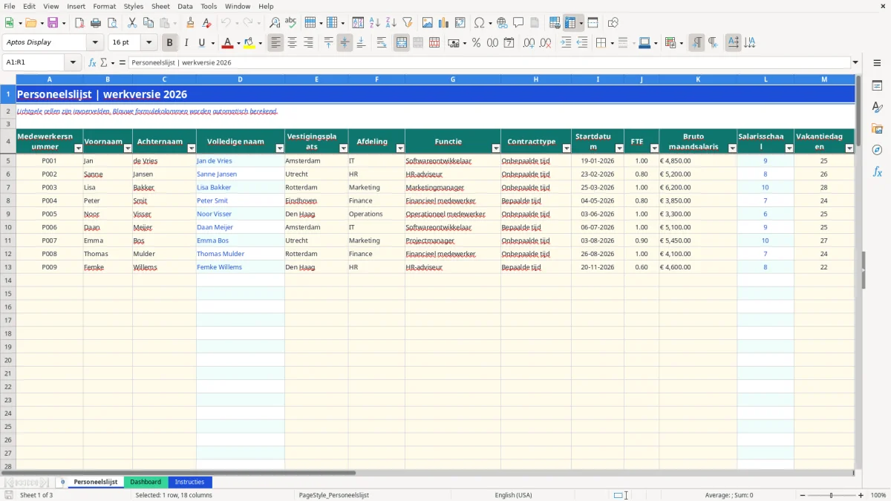Toggle Center Vertically alignment
Viewport: 891px width, 501px height.
(x=345, y=43)
